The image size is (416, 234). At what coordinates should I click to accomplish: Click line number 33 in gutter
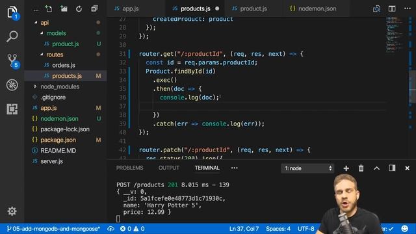(122, 71)
